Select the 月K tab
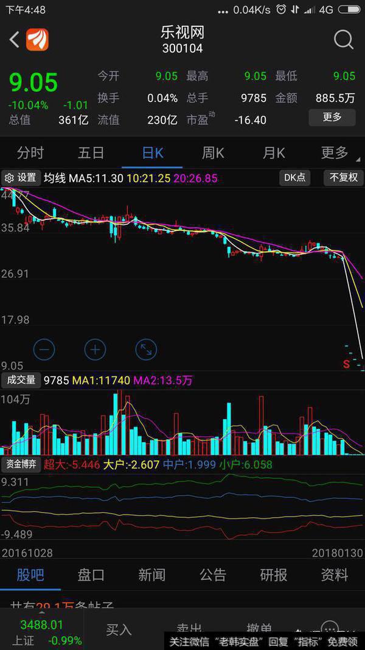The width and height of the screenshot is (365, 650). point(274,153)
